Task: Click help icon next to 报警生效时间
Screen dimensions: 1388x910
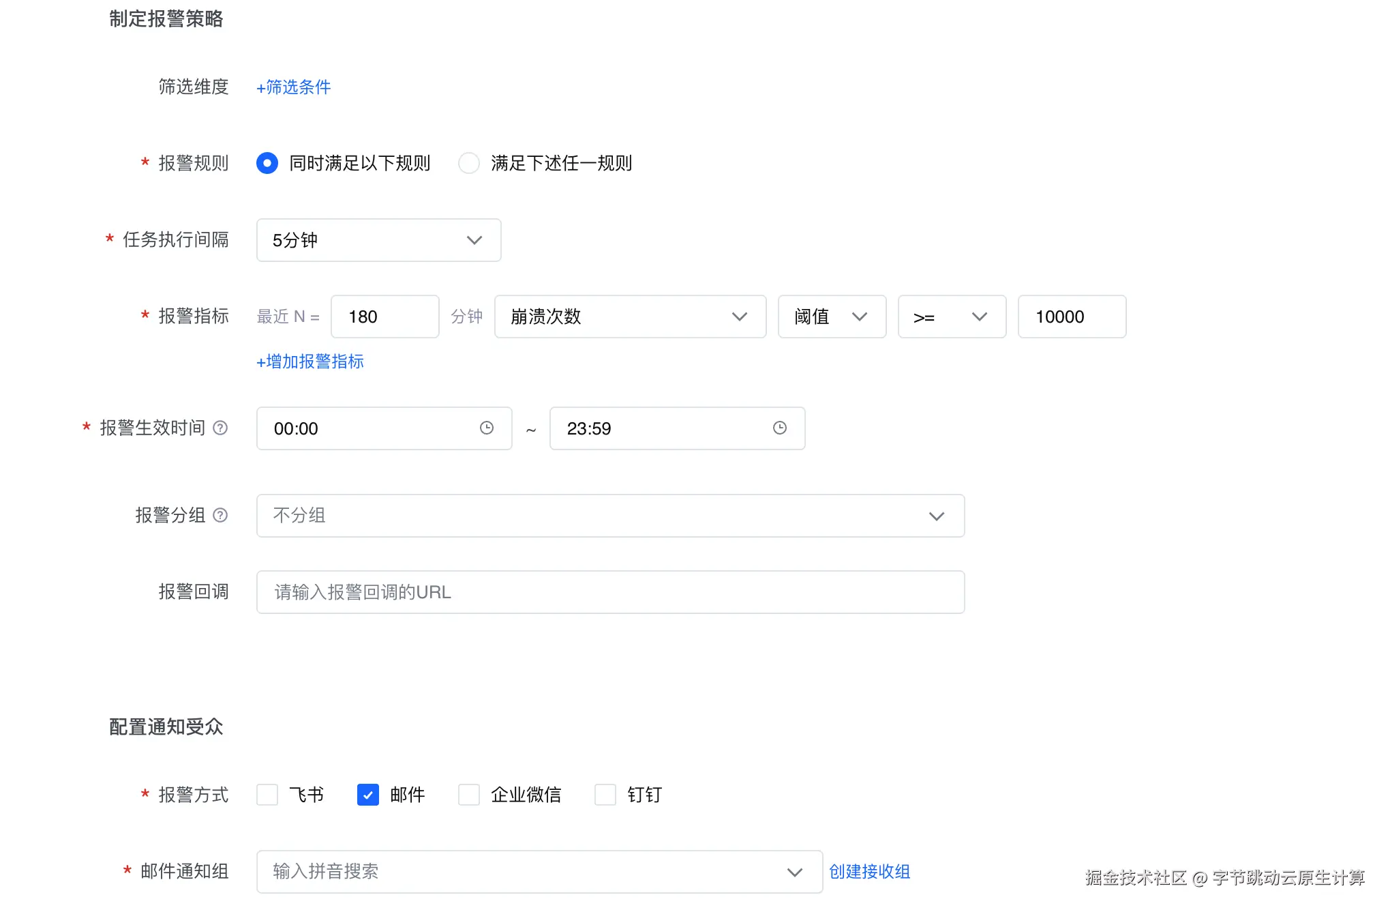Action: 220,428
